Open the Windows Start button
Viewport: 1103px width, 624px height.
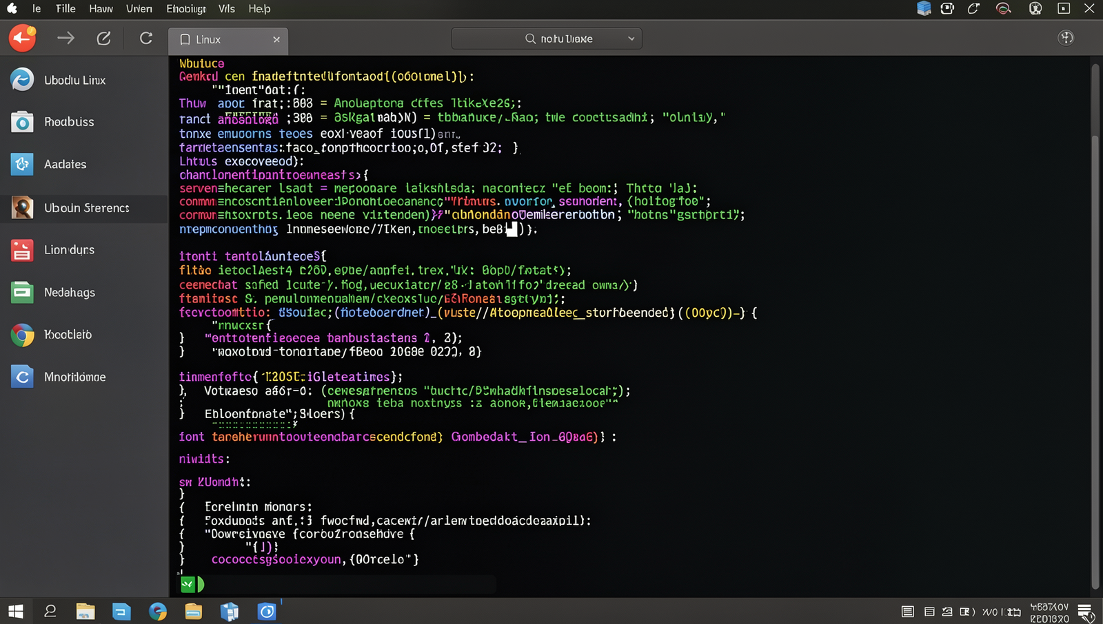[15, 612]
